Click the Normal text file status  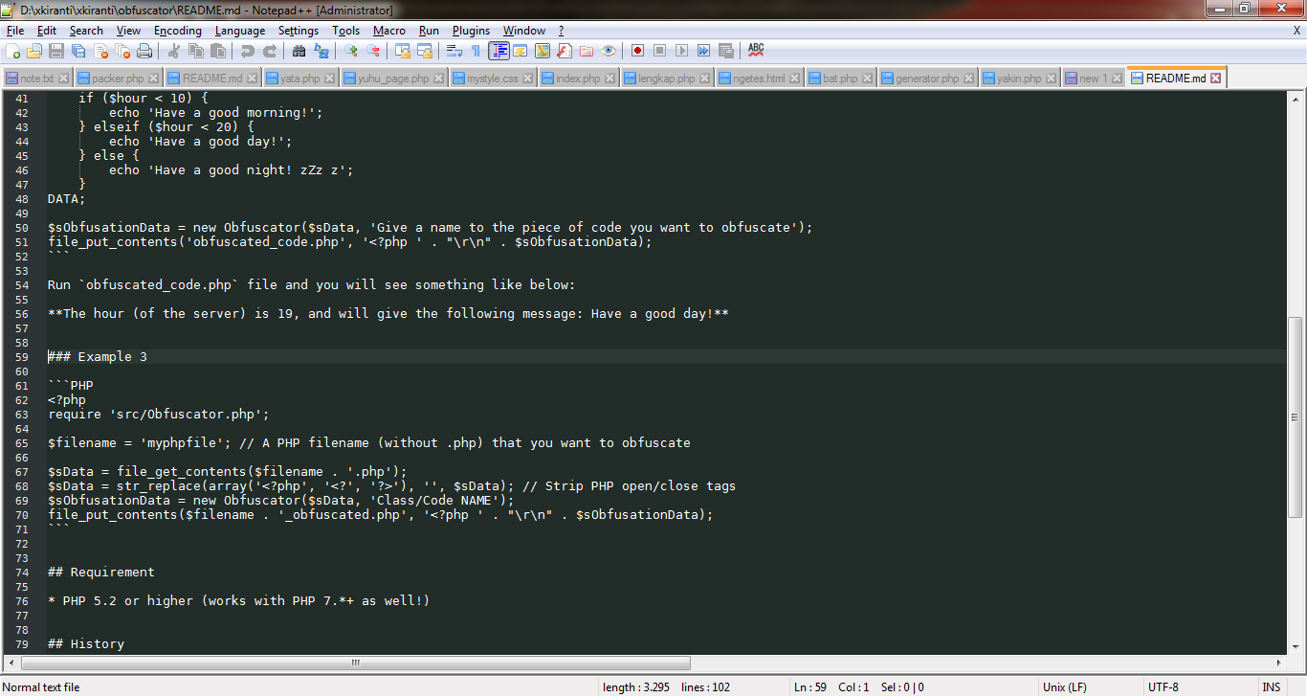[x=41, y=687]
